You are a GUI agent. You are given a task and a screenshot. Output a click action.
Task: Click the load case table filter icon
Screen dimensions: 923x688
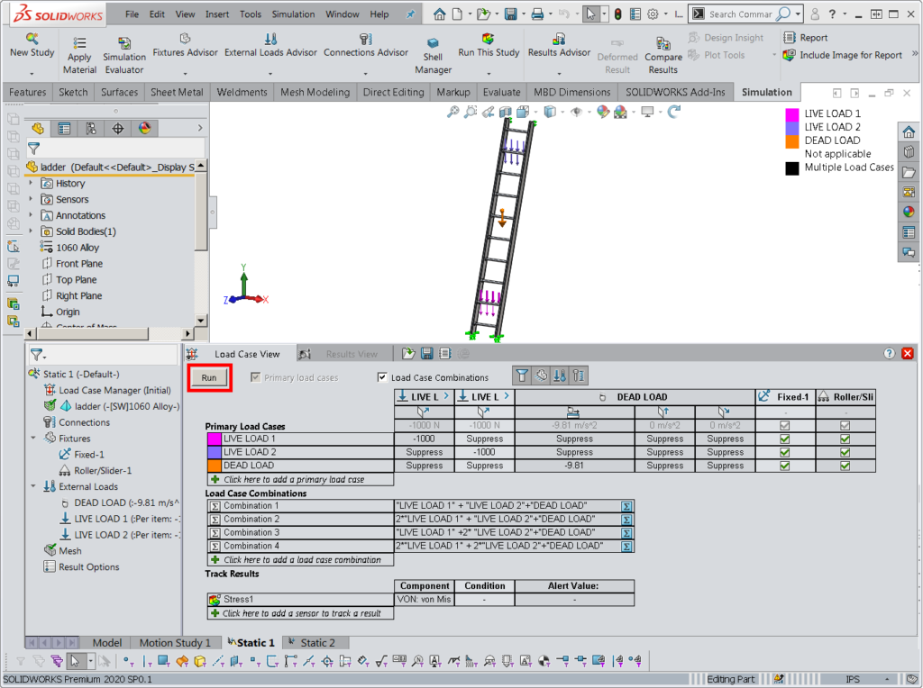(x=522, y=376)
